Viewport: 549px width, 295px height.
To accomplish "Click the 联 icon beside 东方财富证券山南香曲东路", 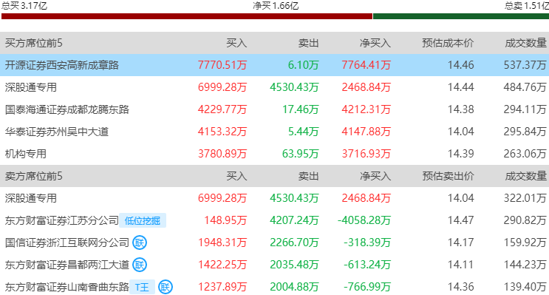I will click(166, 287).
